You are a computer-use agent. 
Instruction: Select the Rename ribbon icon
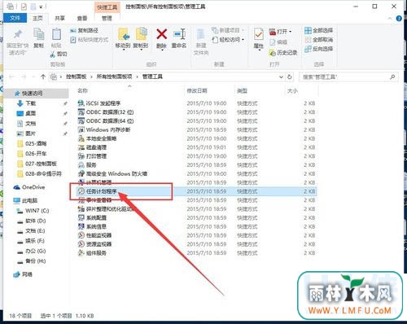(x=179, y=34)
